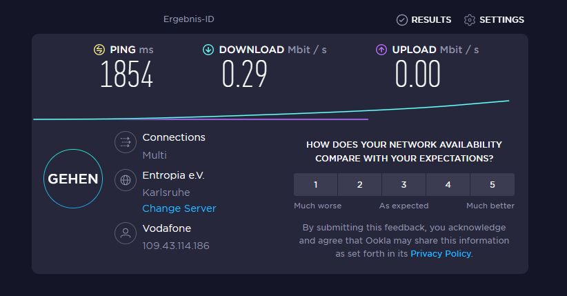Image resolution: width=567 pixels, height=296 pixels.
Task: Select rating 2 for network availability
Action: click(359, 185)
